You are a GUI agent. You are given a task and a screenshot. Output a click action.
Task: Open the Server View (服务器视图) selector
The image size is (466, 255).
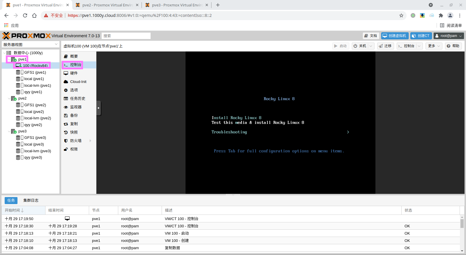[x=31, y=45]
